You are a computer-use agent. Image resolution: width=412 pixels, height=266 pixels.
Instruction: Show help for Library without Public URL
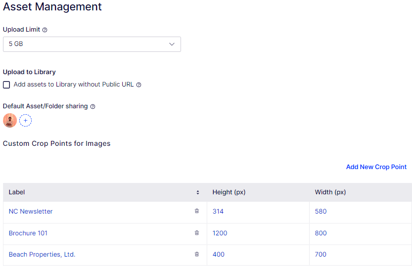point(138,85)
